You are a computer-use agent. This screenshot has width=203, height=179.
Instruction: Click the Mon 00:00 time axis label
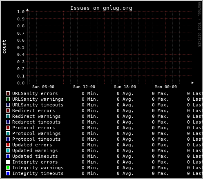[166, 87]
